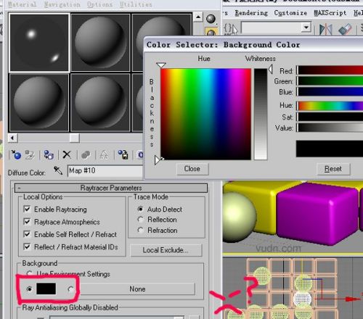Select the background map radio button
The height and width of the screenshot is (319, 363).
click(x=71, y=289)
